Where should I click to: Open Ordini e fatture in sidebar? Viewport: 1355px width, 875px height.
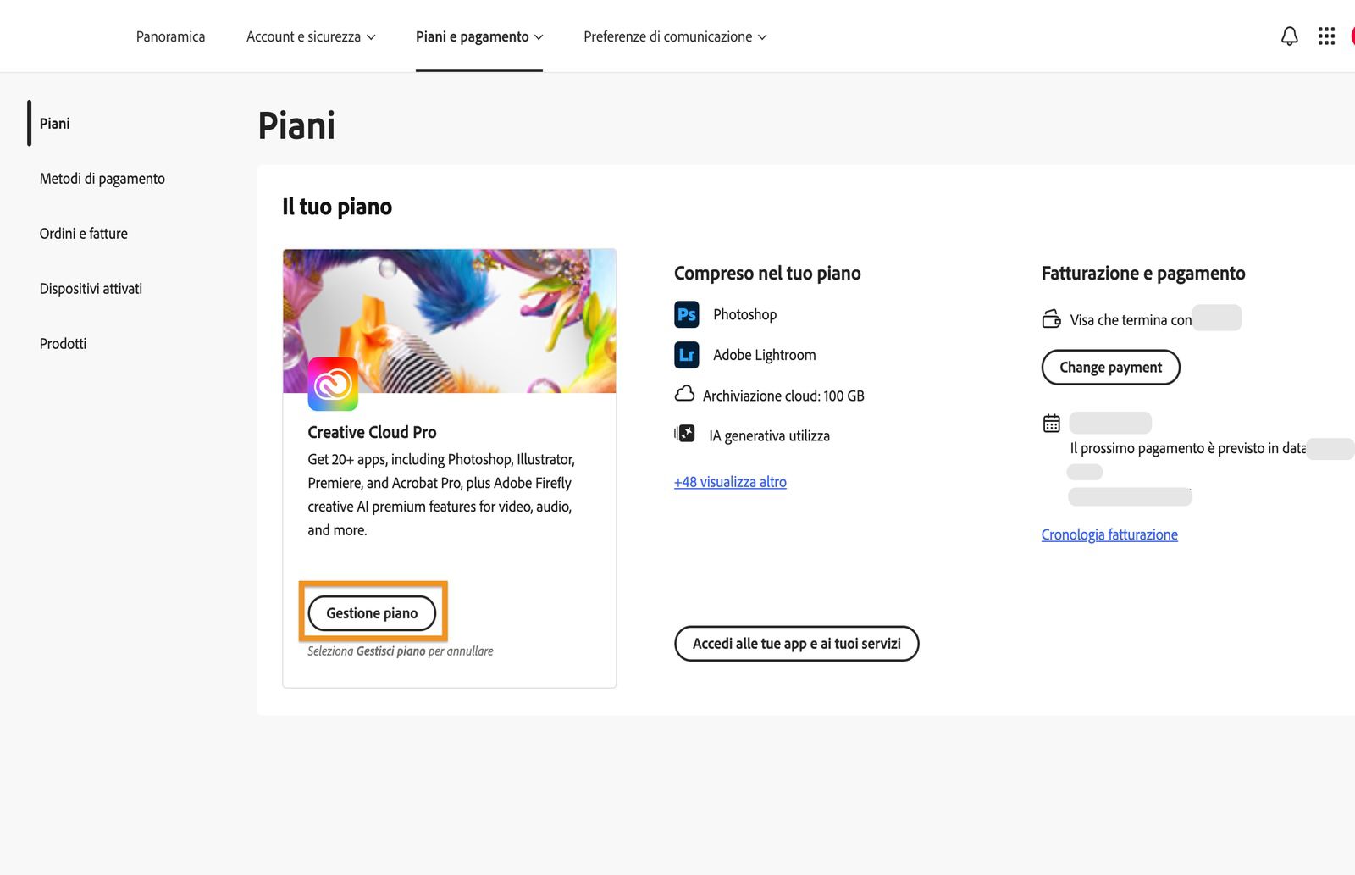[x=84, y=234]
